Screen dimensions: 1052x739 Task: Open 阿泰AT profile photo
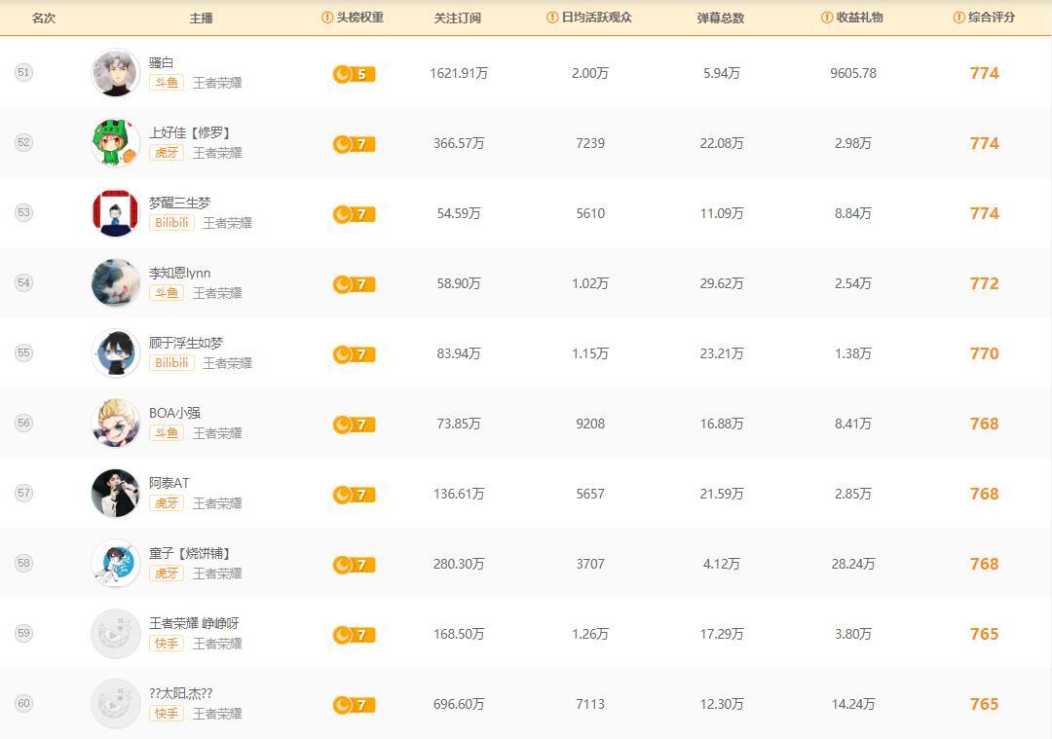(116, 494)
